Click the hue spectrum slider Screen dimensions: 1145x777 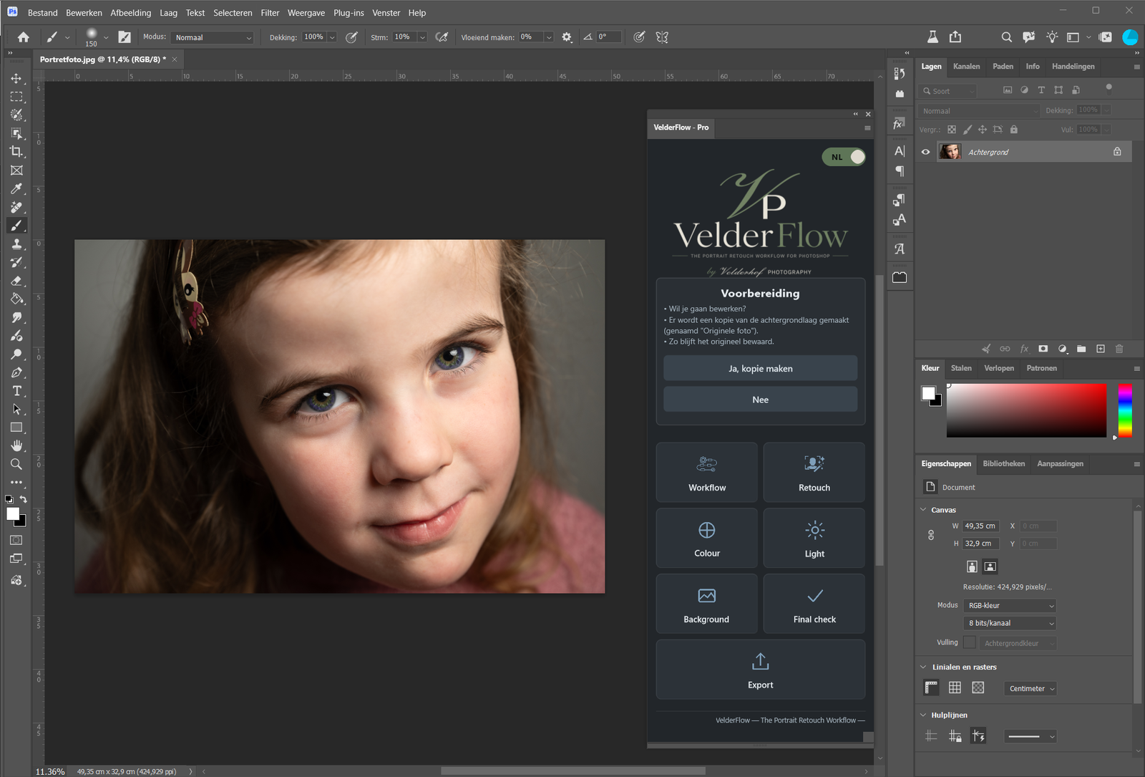1125,410
